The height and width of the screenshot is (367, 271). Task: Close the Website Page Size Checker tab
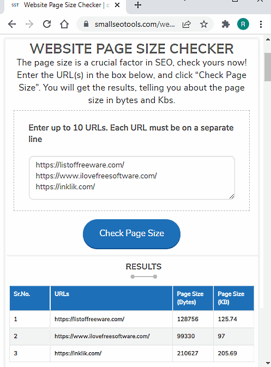(x=117, y=5)
